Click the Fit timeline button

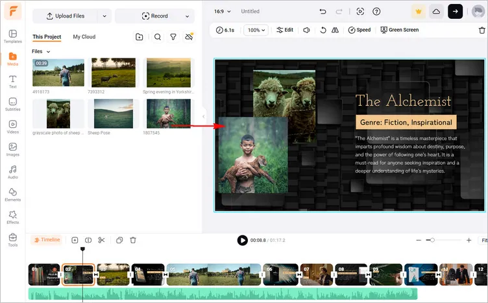[x=484, y=240]
